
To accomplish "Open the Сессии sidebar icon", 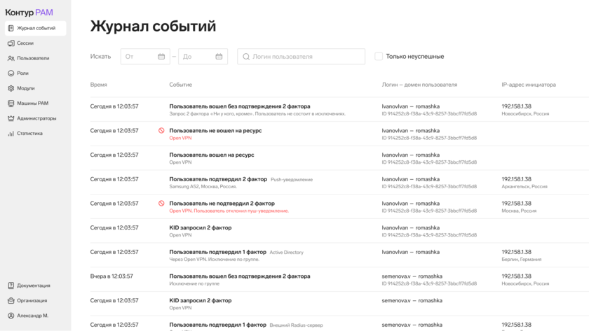I will click(x=11, y=43).
